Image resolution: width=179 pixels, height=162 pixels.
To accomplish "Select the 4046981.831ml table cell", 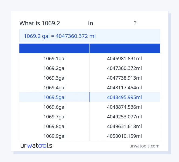I will tap(124, 58).
